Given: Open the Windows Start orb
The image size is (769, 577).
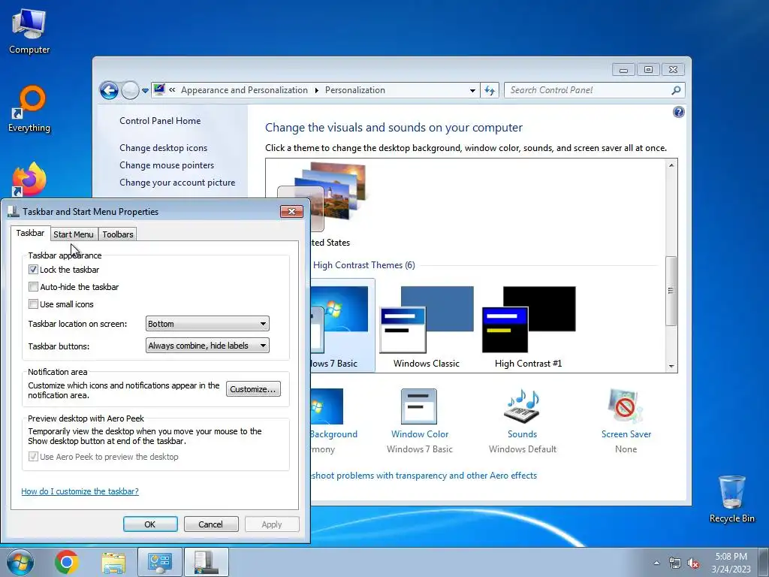Looking at the screenshot, I should [x=20, y=562].
